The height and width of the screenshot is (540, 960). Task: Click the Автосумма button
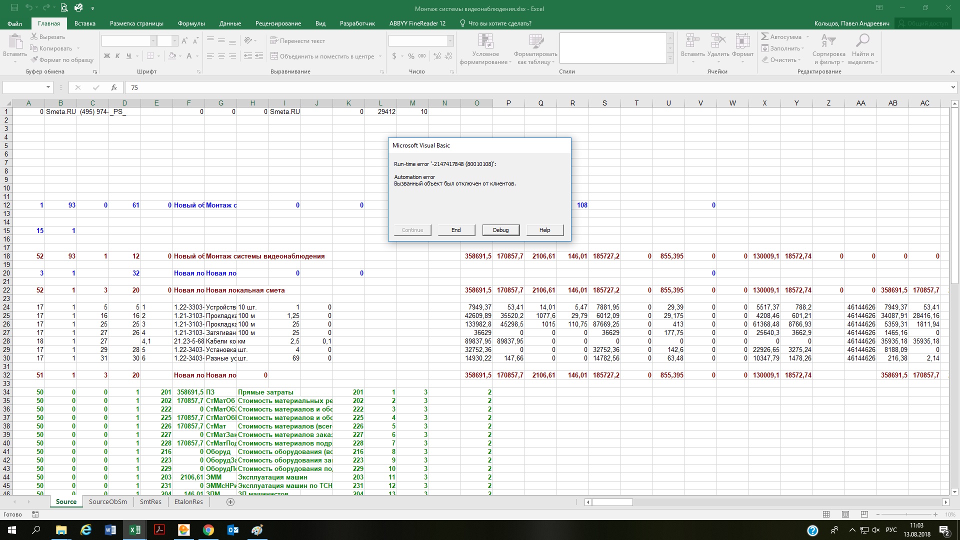coord(781,37)
